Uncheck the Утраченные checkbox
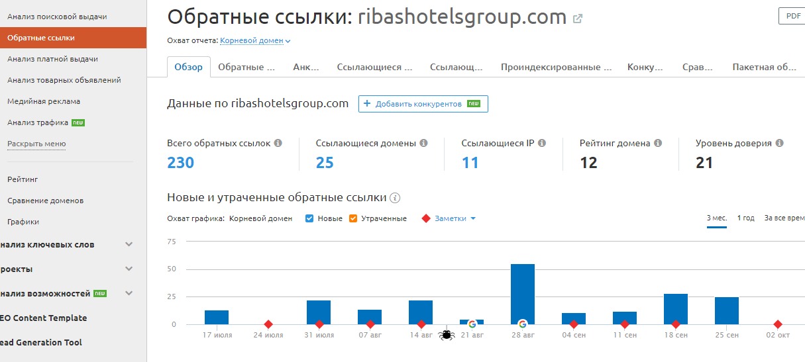Viewport: 805px width, 362px height. [x=352, y=218]
